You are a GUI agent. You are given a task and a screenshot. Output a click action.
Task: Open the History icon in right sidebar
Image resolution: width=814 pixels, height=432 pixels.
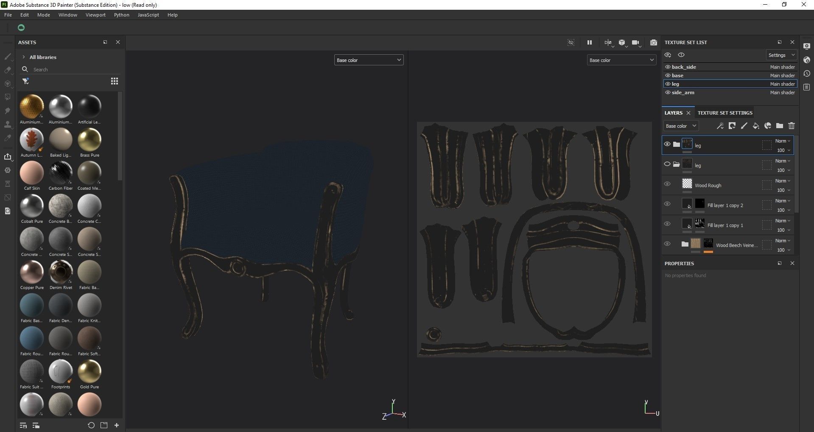tap(807, 73)
